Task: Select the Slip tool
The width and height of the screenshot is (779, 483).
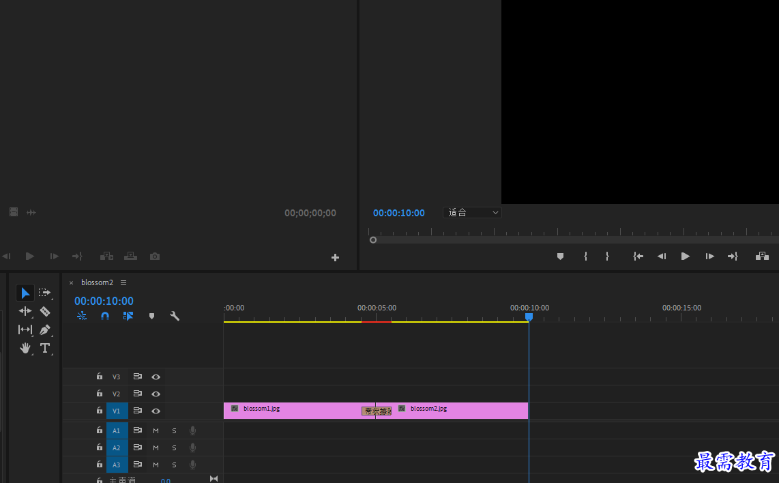Action: click(x=25, y=330)
